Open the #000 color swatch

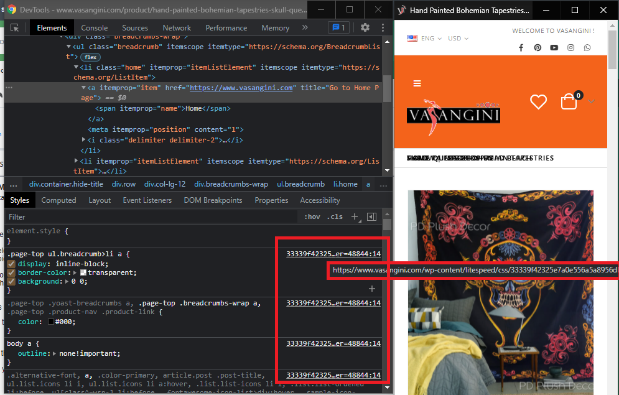click(51, 322)
